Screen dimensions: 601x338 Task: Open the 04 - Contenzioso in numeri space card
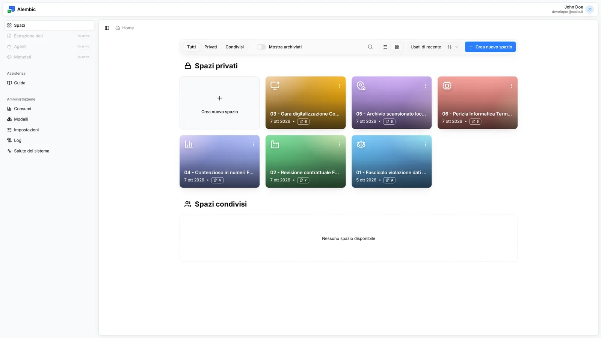click(x=219, y=161)
